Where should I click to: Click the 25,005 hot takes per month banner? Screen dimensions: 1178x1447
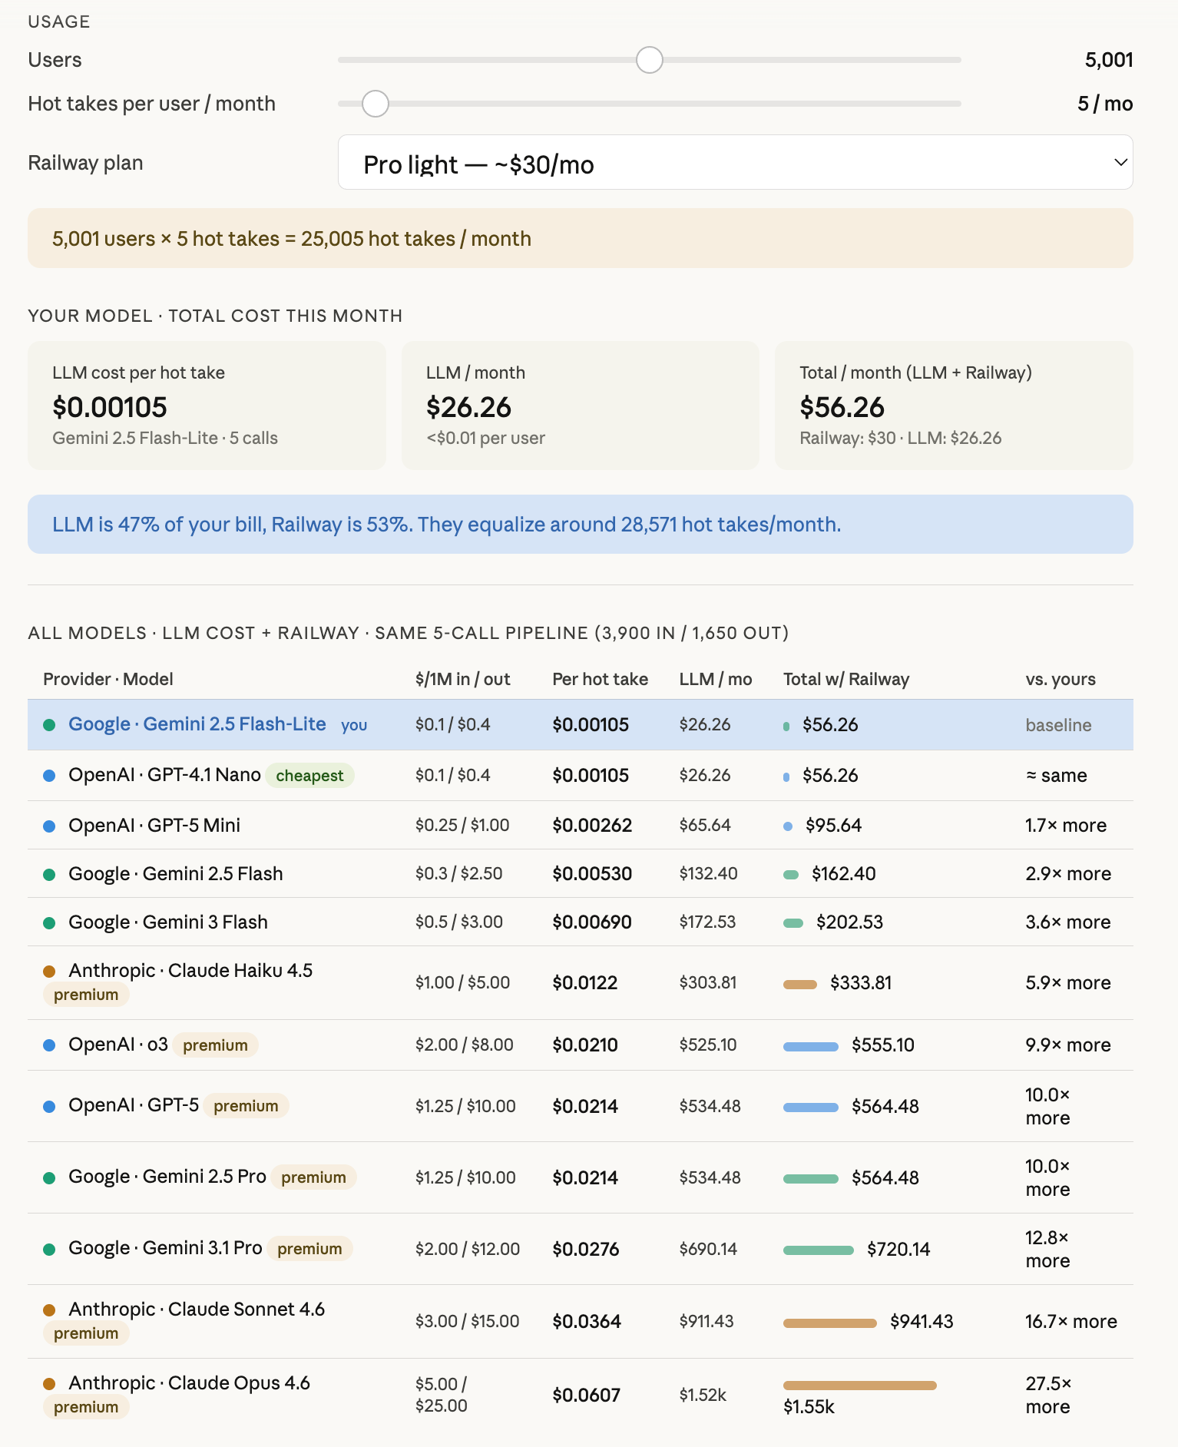coord(581,238)
